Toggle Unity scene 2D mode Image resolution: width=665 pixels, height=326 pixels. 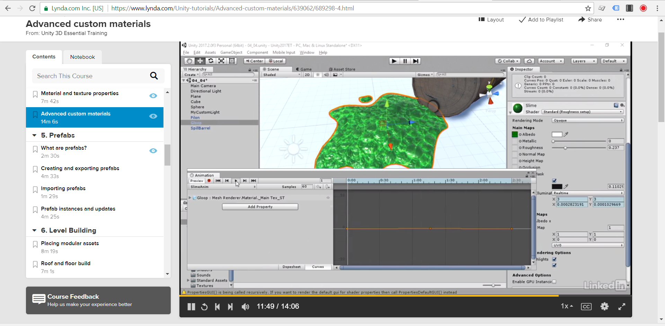(307, 75)
